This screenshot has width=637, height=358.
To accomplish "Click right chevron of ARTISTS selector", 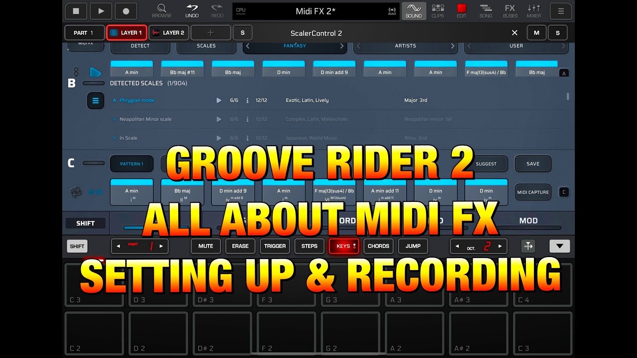I will tap(452, 46).
